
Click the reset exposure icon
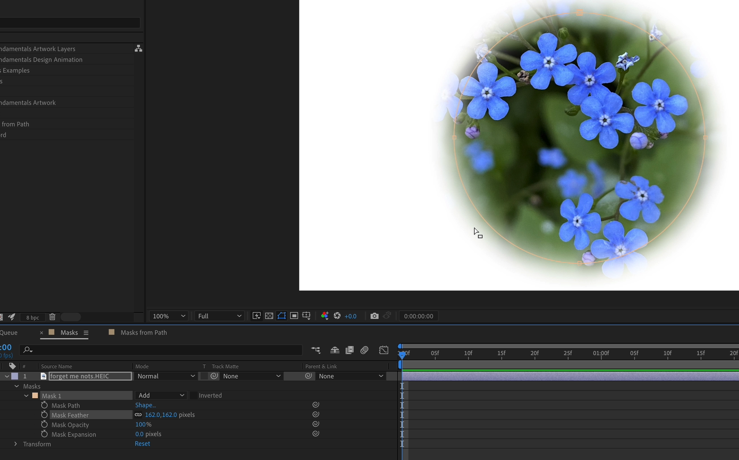point(337,316)
